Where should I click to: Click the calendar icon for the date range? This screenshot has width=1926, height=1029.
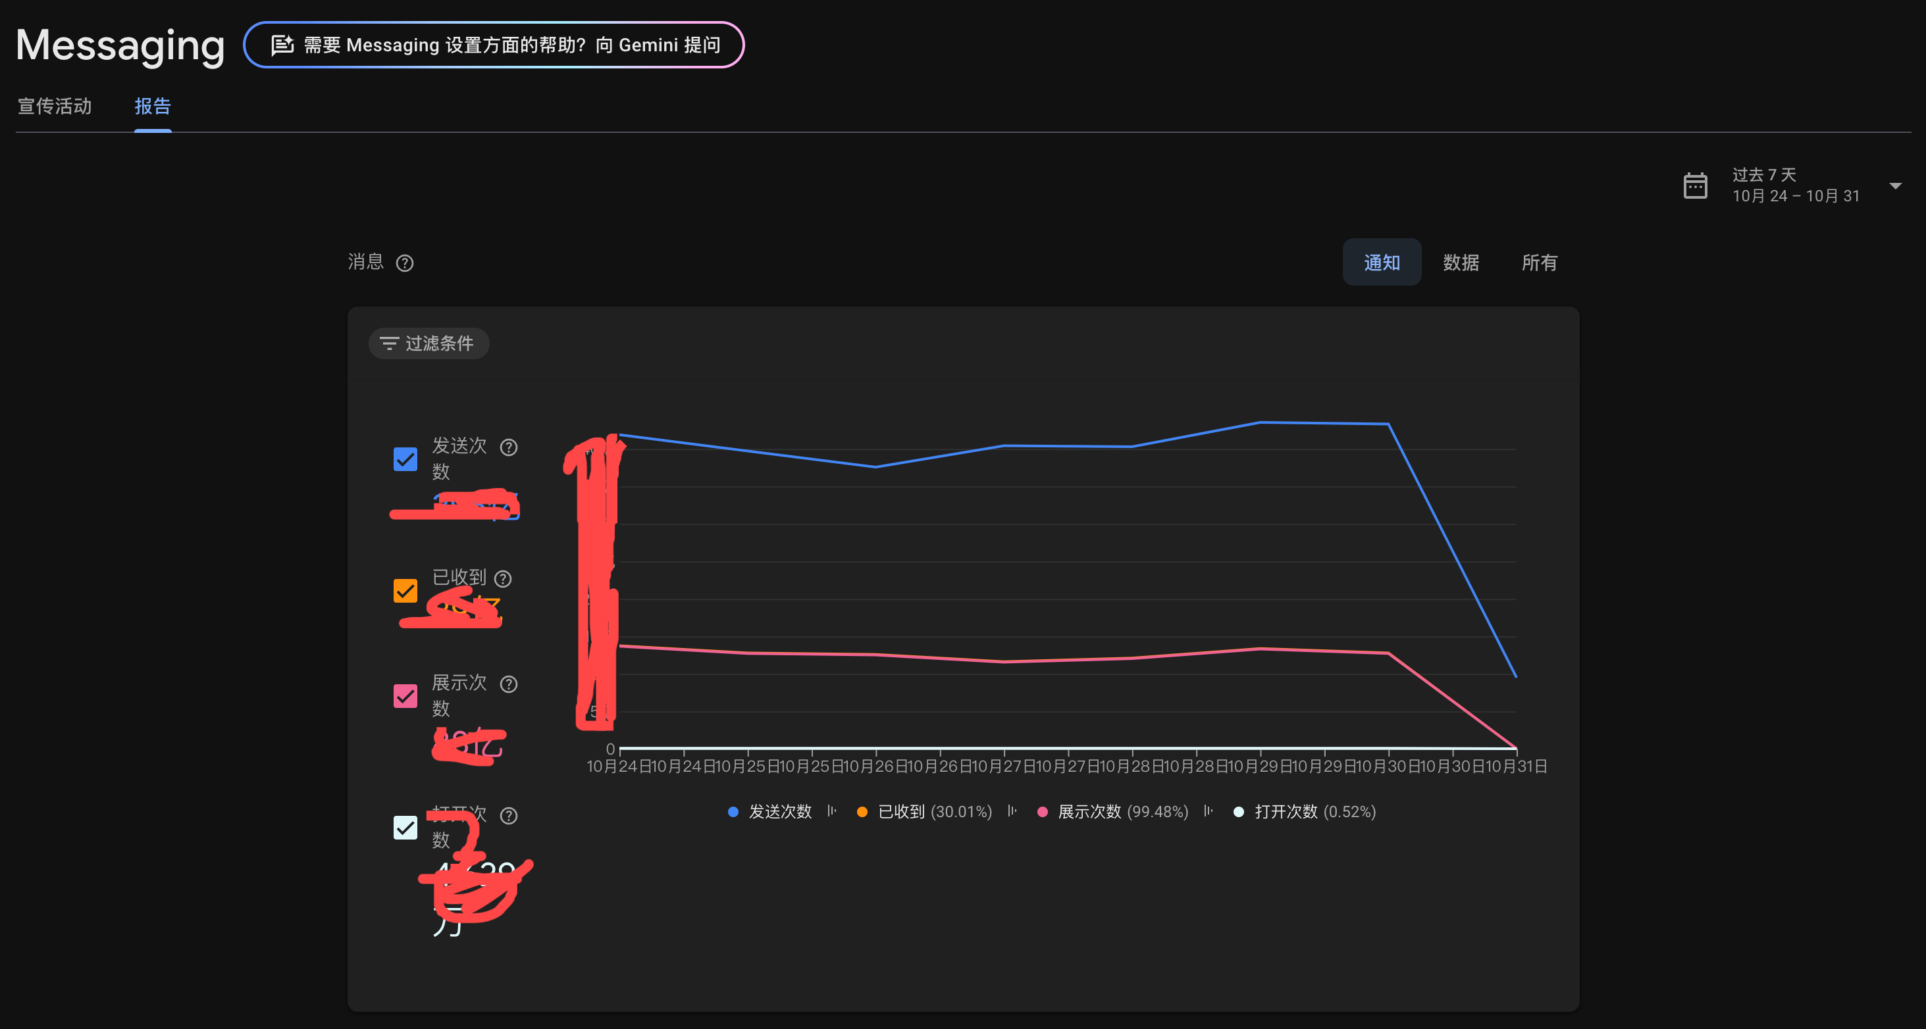(1695, 186)
